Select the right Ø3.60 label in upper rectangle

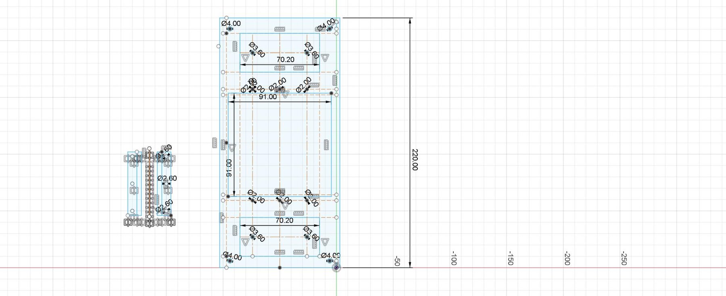(312, 50)
